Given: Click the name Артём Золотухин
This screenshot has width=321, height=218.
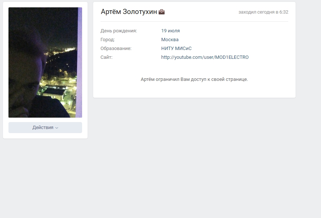Looking at the screenshot, I should (x=129, y=12).
